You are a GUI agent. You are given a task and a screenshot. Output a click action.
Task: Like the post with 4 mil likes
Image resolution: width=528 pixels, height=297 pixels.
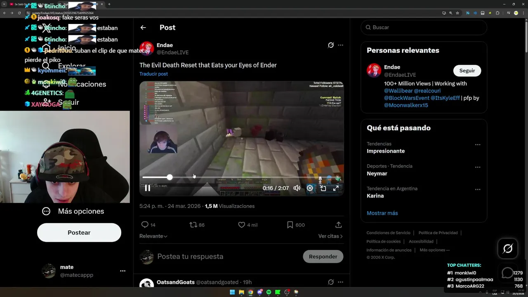[x=247, y=225]
